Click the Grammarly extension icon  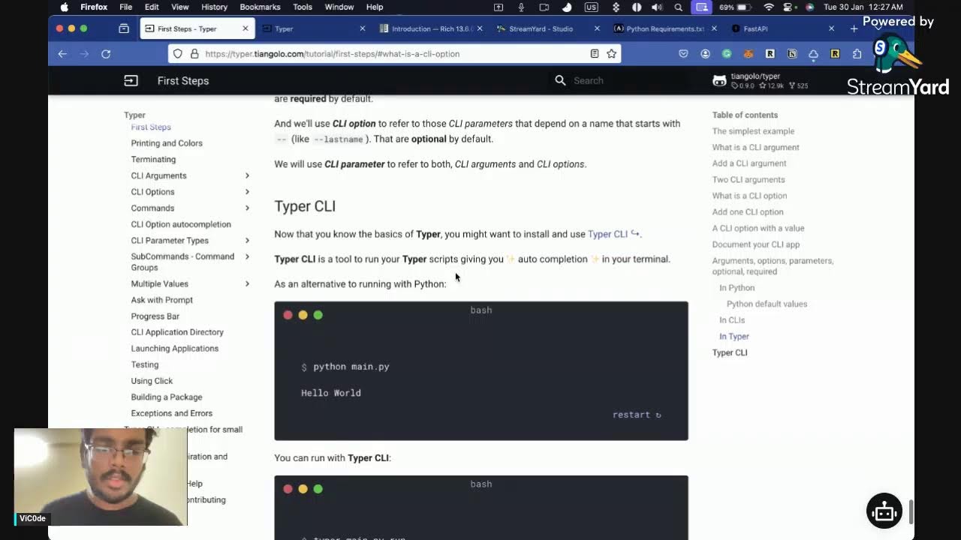click(x=727, y=54)
